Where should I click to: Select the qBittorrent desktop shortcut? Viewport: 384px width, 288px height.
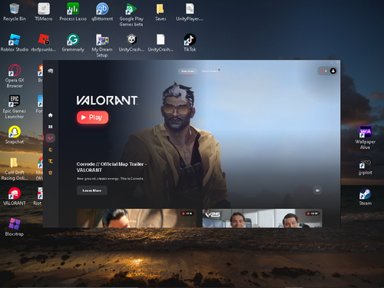[102, 12]
